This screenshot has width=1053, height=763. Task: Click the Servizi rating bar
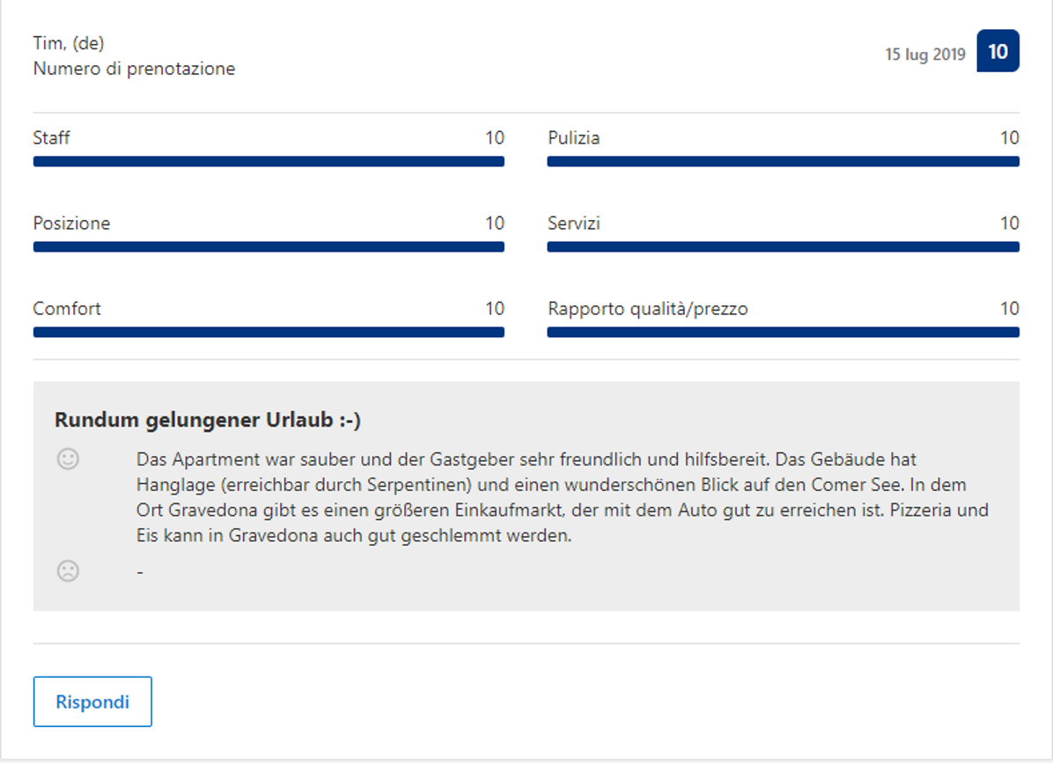783,247
